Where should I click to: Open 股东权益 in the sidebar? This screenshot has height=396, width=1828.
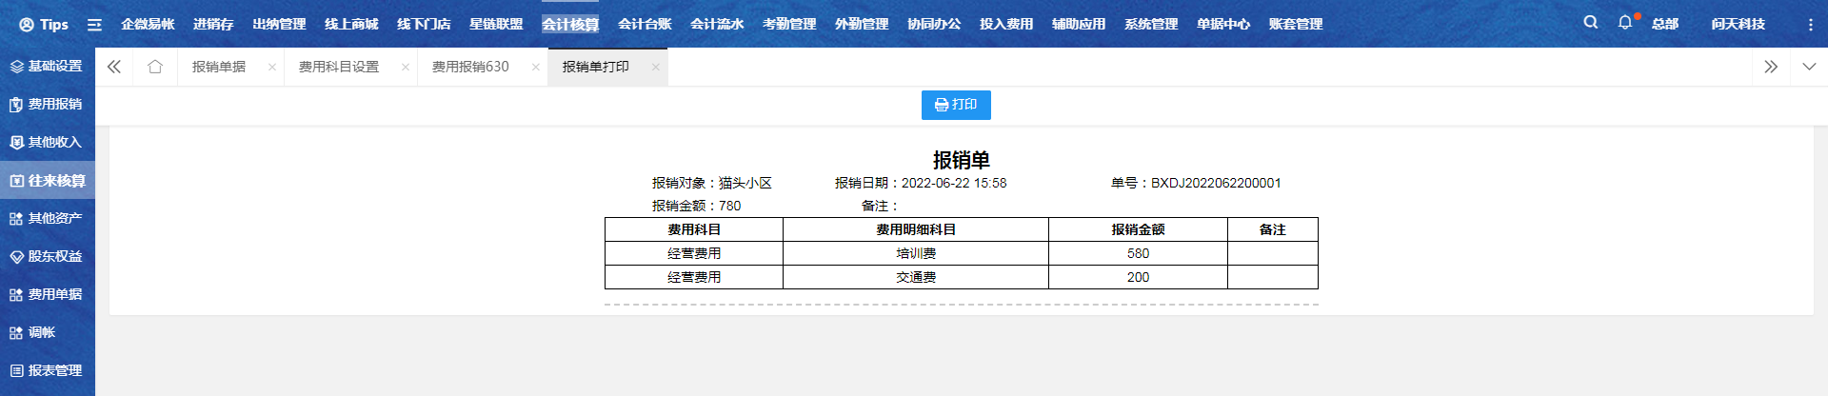(x=48, y=256)
